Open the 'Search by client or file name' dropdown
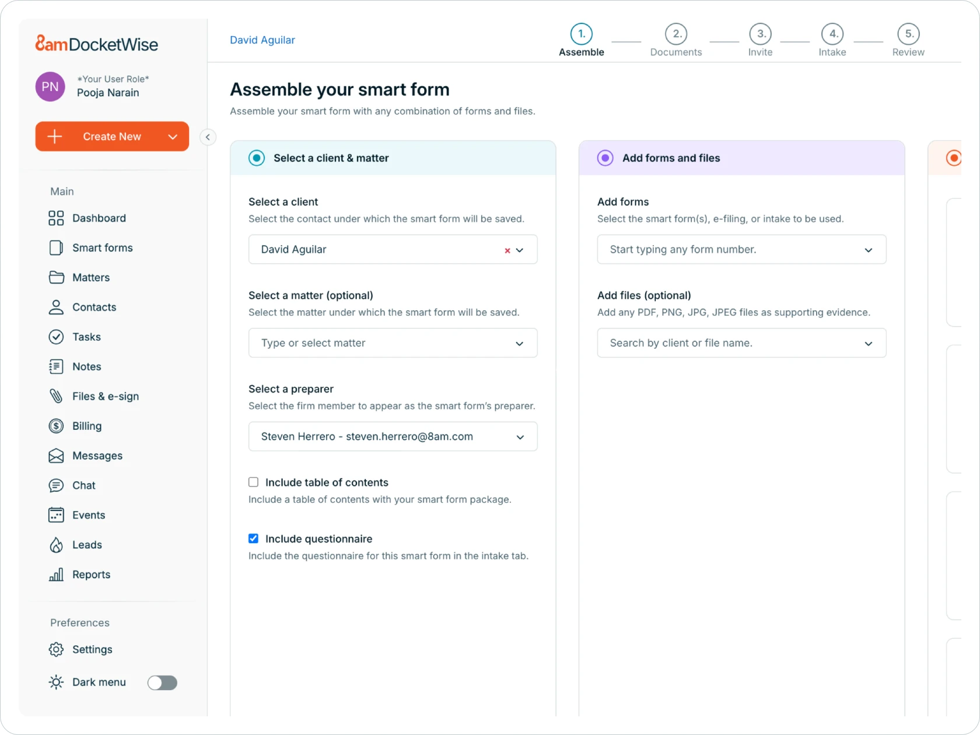Image resolution: width=980 pixels, height=735 pixels. [741, 343]
